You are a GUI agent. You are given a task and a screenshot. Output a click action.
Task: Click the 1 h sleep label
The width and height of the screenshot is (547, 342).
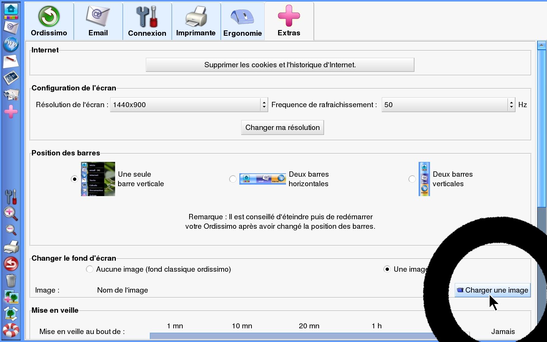[377, 326]
